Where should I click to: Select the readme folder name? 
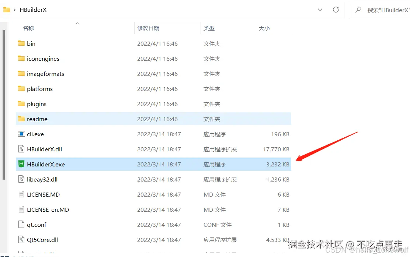click(x=37, y=119)
